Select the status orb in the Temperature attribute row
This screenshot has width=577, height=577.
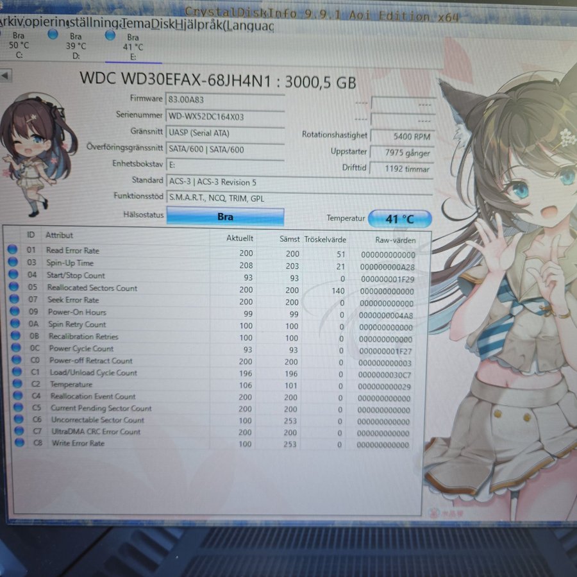(x=17, y=383)
